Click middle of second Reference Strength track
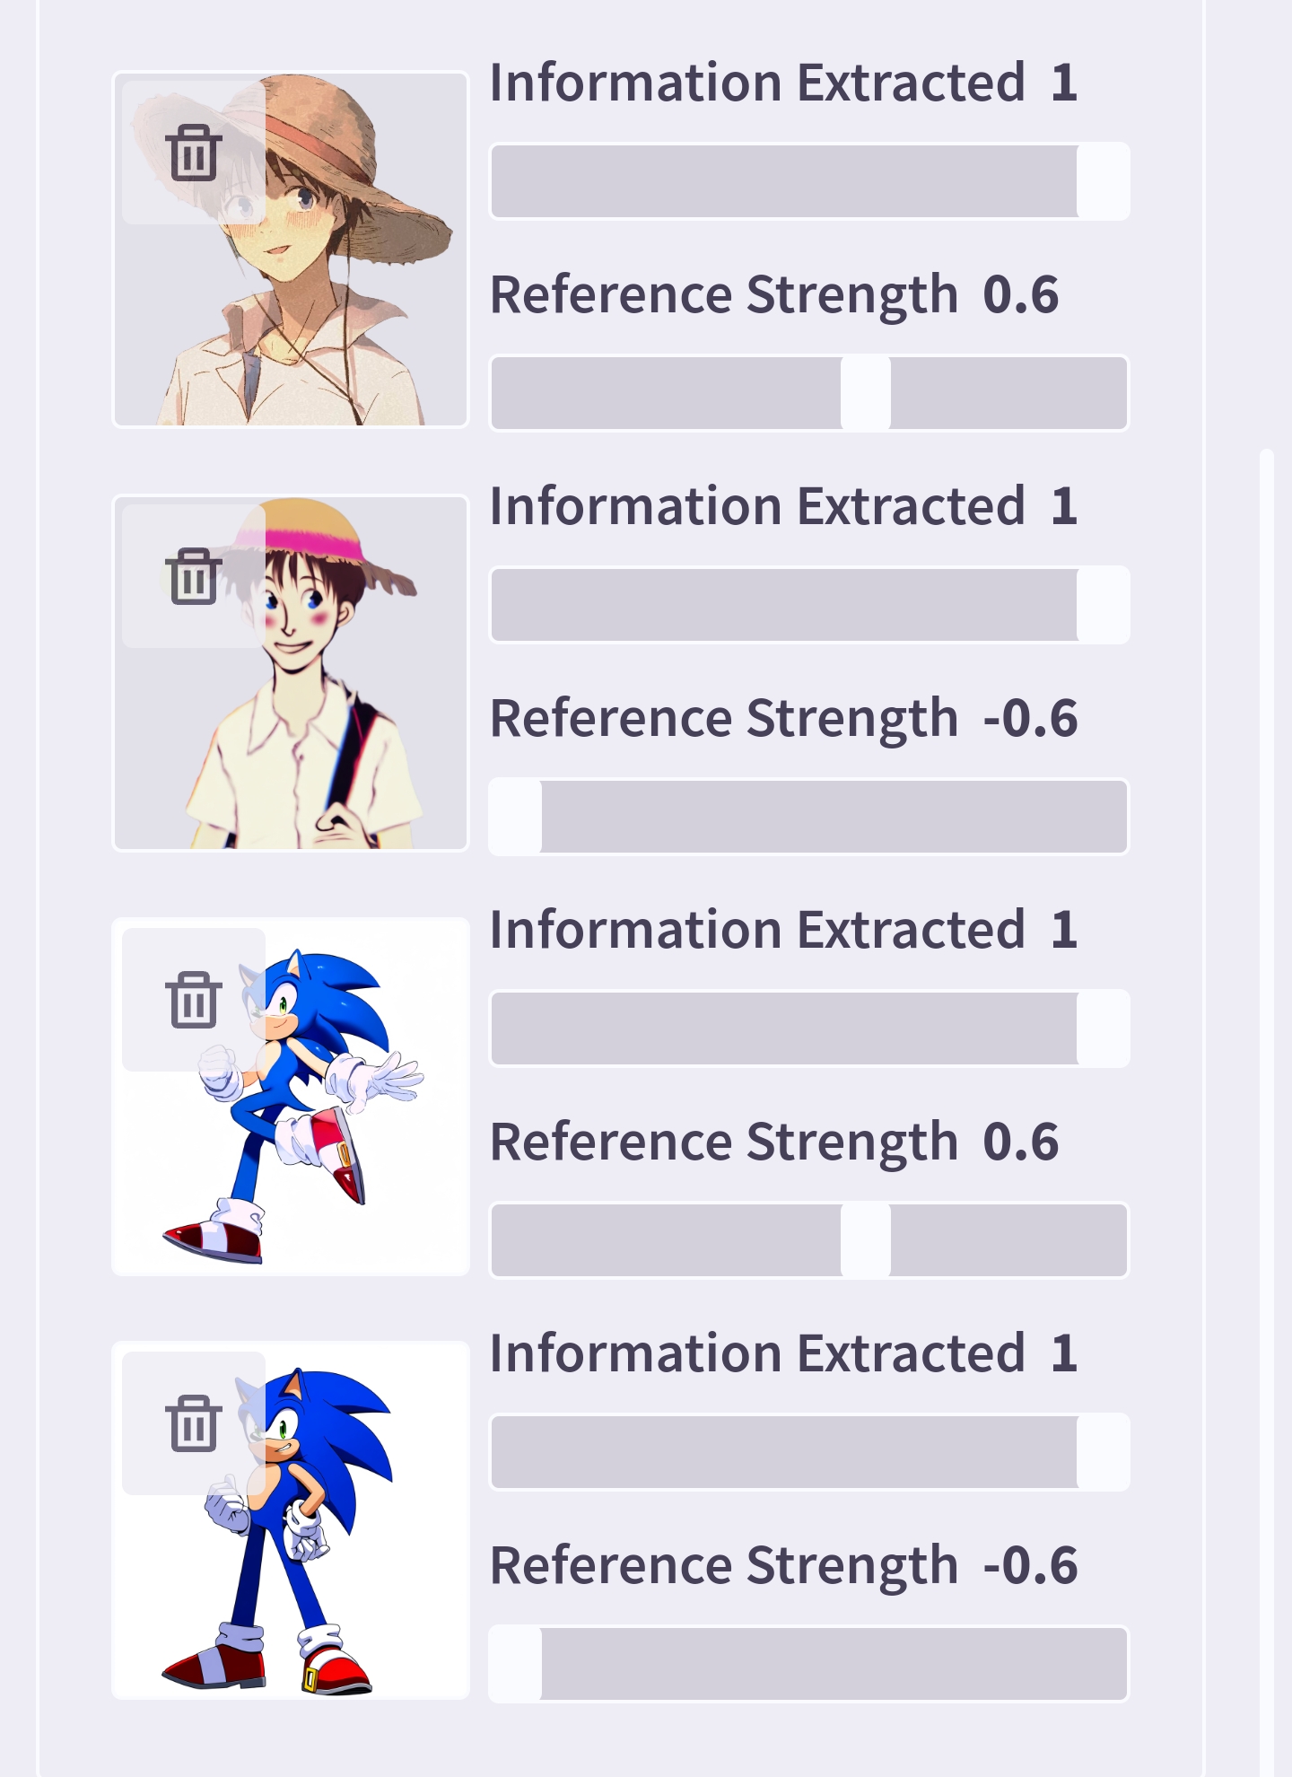 coord(807,817)
